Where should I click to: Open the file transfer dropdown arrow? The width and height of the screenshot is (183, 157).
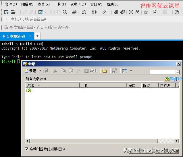tap(89, 12)
